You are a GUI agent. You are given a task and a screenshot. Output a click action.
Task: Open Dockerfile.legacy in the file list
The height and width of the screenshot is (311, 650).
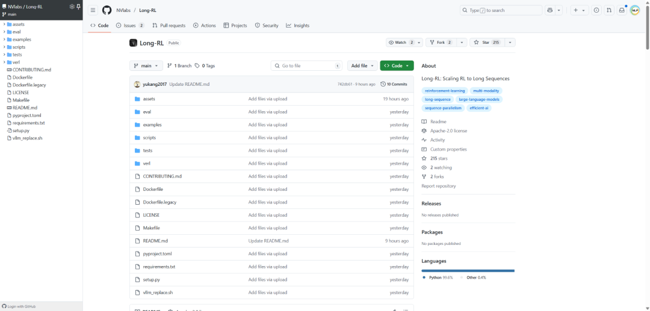click(159, 202)
